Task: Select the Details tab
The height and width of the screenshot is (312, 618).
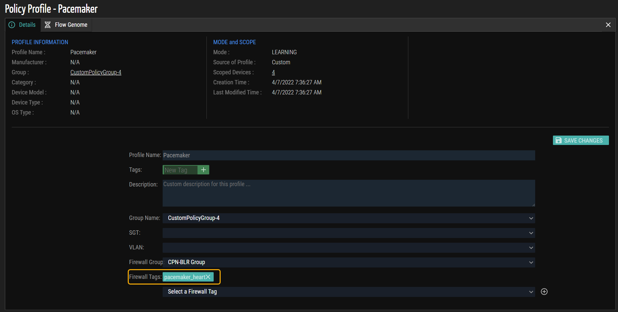Action: pyautogui.click(x=27, y=25)
